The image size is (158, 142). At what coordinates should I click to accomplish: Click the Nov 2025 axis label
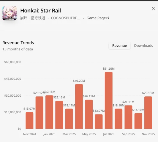[x=148, y=134]
